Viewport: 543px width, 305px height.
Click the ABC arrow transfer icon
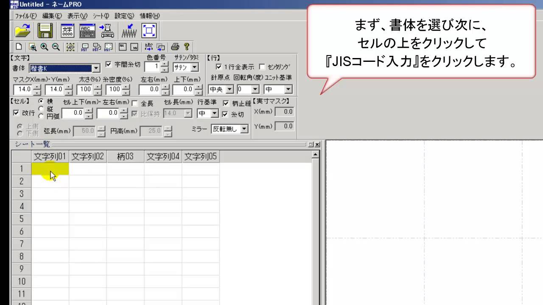coord(149,47)
